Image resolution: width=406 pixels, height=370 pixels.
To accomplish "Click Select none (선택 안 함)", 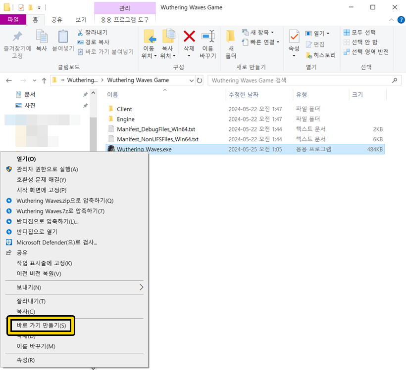I will (x=360, y=42).
